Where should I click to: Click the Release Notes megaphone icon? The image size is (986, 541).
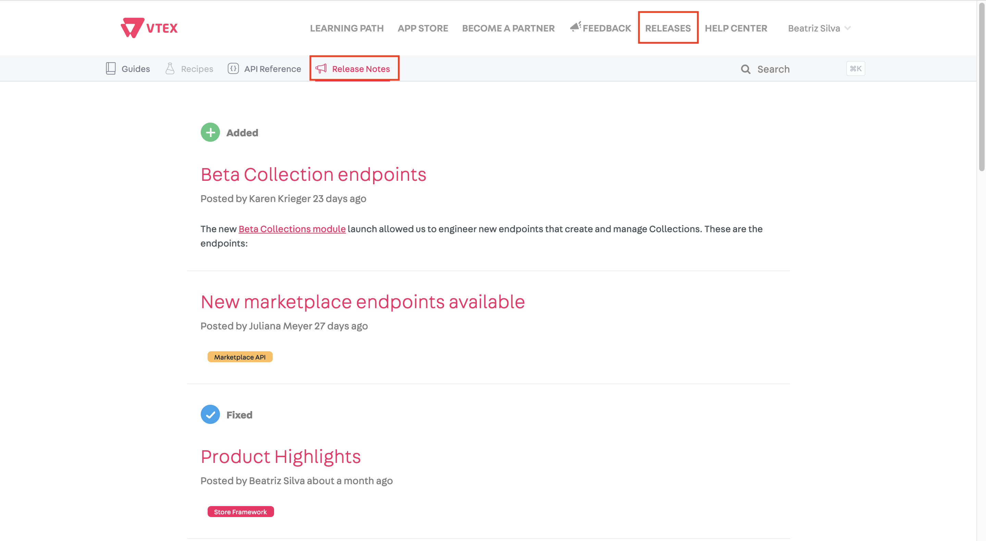tap(321, 68)
